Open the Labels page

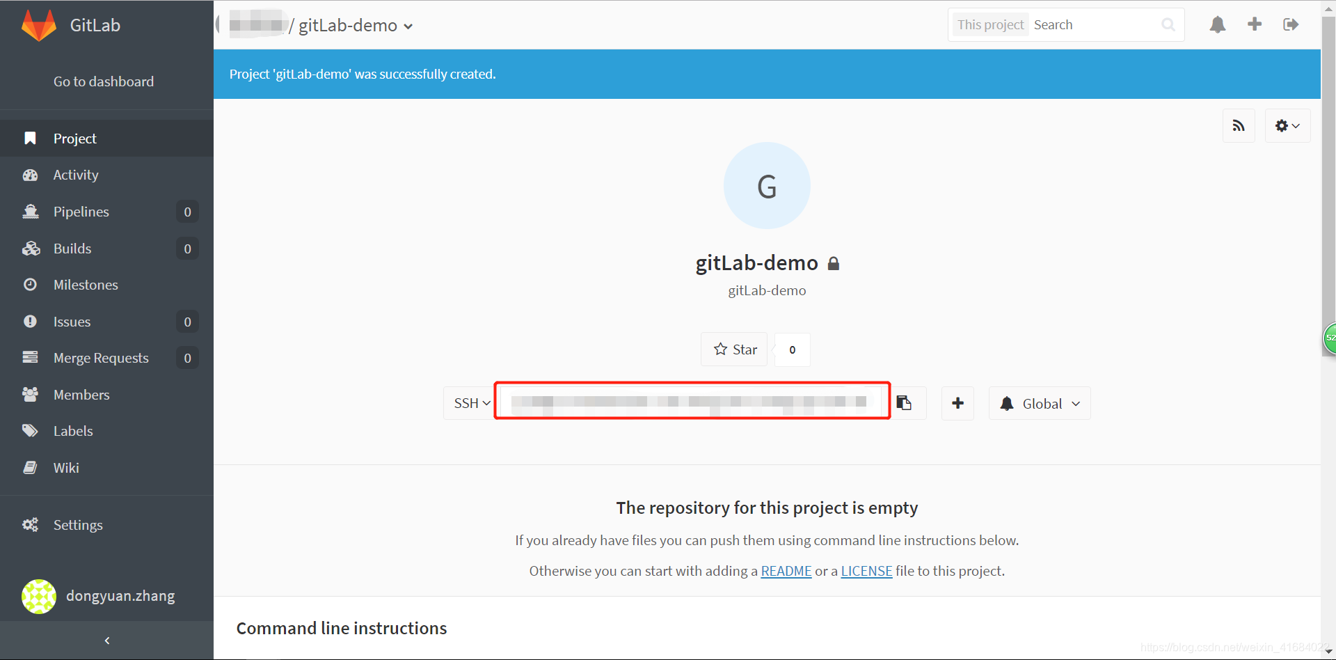106,431
